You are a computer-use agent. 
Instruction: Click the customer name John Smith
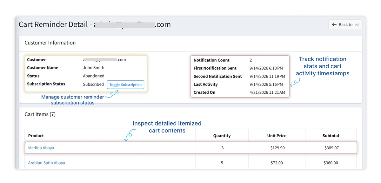pos(94,68)
